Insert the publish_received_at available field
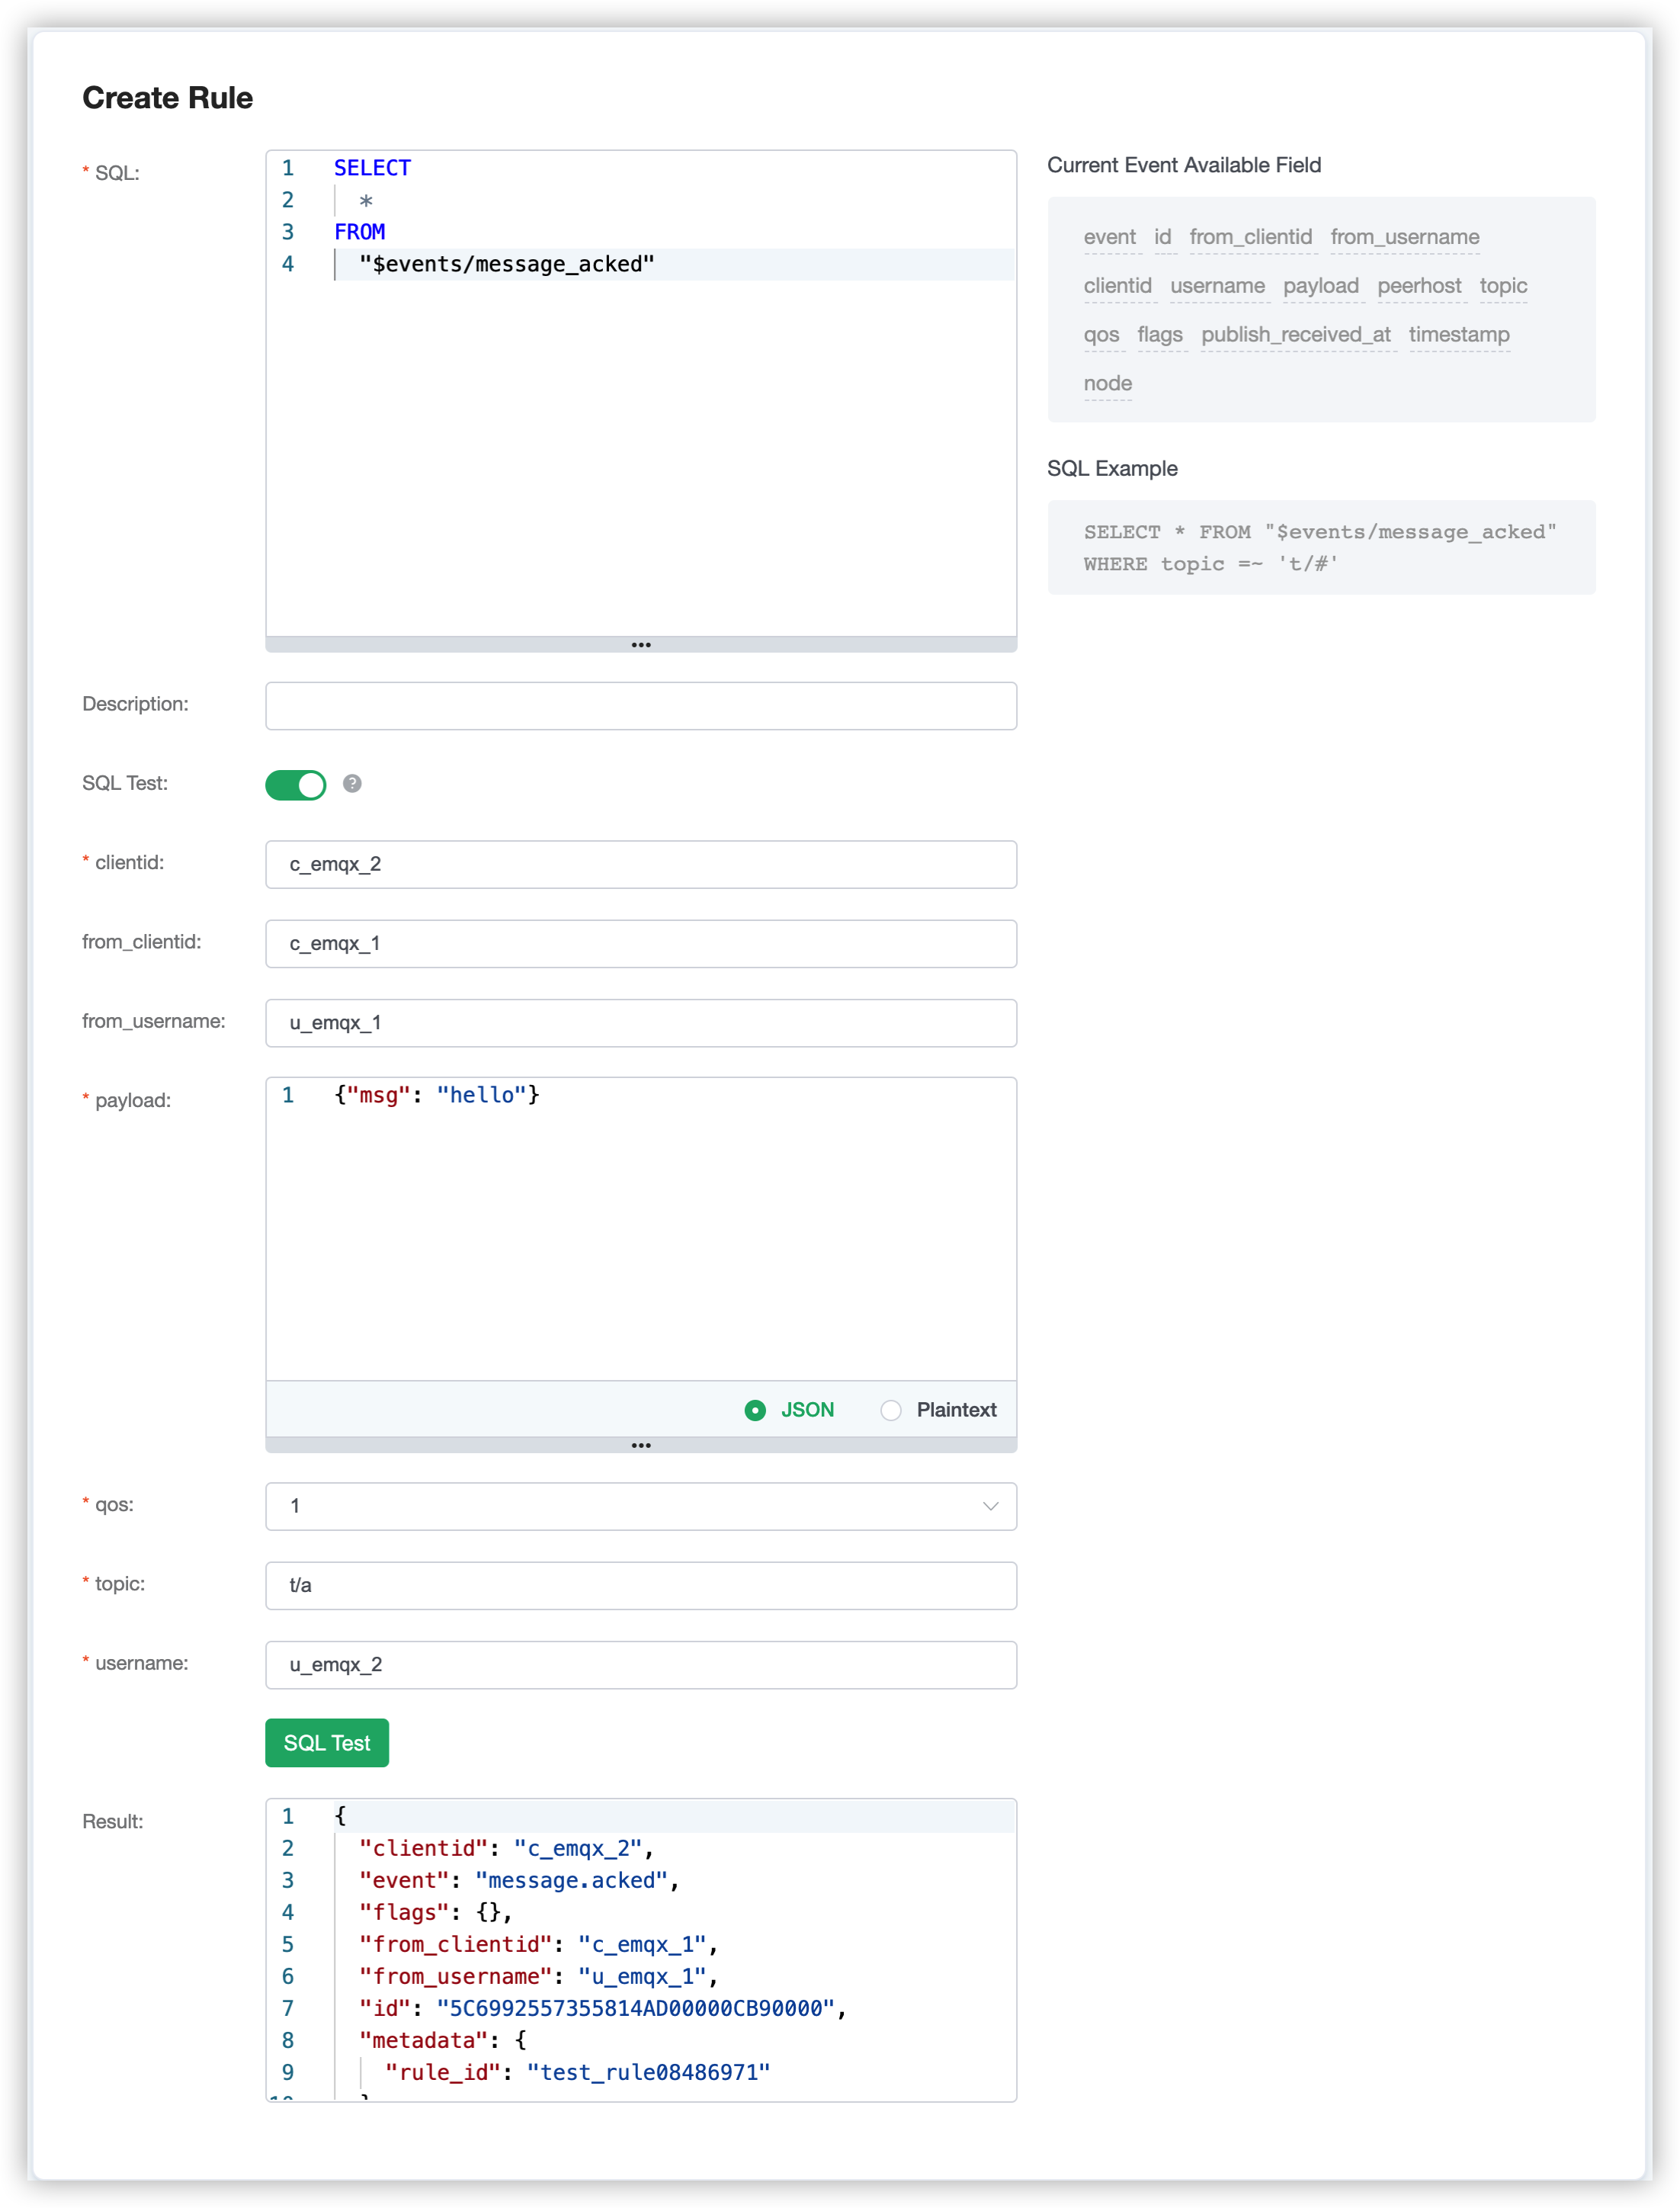Image resolution: width=1680 pixels, height=2208 pixels. (x=1295, y=335)
